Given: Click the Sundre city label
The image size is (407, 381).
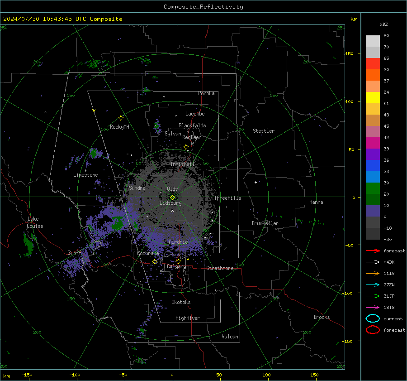Looking at the screenshot, I should 137,188.
